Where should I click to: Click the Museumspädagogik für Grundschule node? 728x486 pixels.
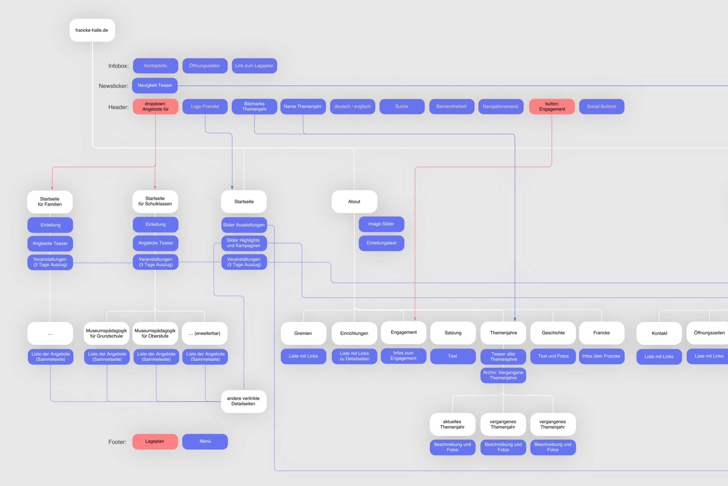tap(106, 333)
